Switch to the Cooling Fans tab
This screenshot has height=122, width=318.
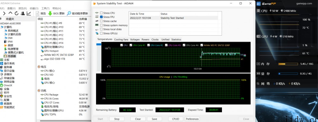coord(121,39)
